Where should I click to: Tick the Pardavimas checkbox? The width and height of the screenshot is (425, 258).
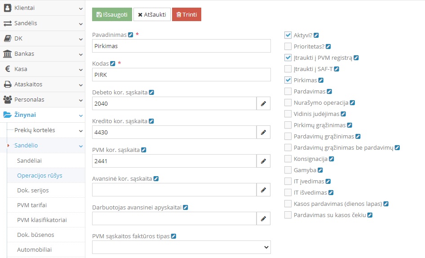pos(288,91)
